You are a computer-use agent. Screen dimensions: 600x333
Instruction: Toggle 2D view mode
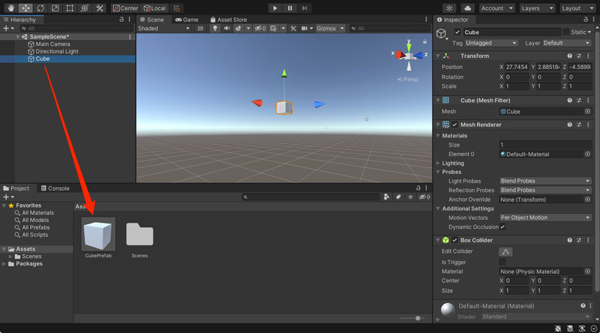200,28
